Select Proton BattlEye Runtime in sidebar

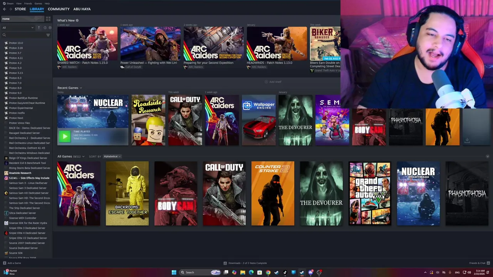[x=23, y=98]
